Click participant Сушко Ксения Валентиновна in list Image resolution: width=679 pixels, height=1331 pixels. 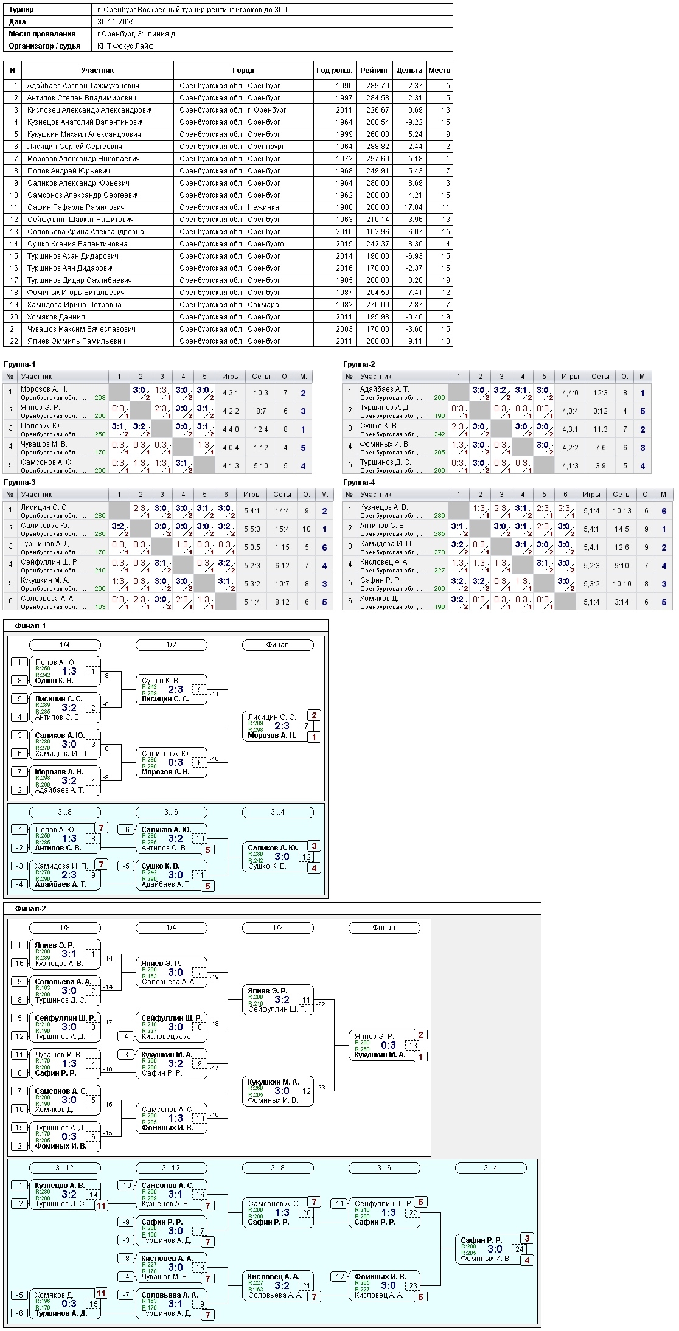click(x=77, y=244)
